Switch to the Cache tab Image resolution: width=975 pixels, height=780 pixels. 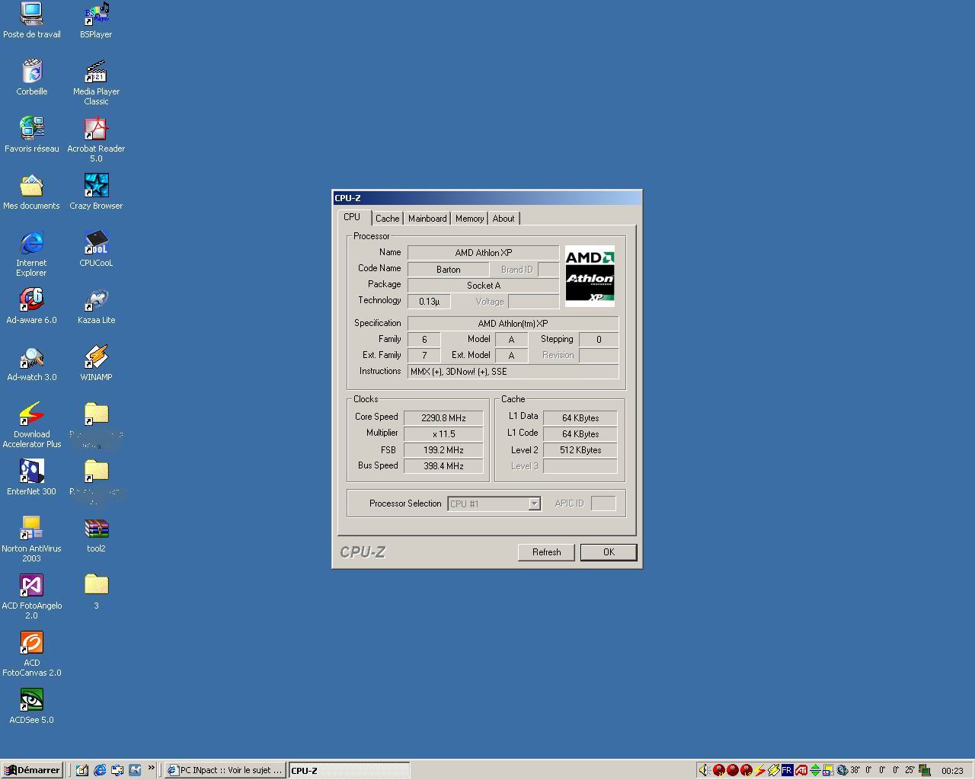click(x=387, y=219)
